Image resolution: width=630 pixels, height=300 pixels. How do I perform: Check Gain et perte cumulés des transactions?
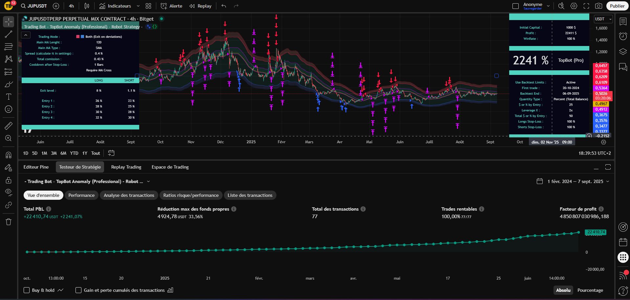(x=78, y=290)
